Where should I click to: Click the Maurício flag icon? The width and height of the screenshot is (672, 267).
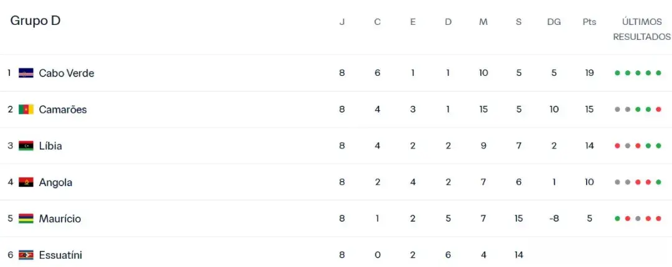pyautogui.click(x=26, y=218)
